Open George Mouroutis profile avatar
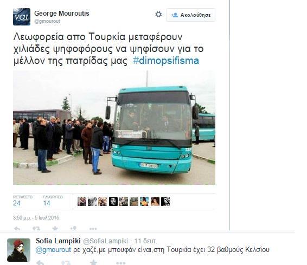The height and width of the screenshot is (265, 307). (x=22, y=17)
